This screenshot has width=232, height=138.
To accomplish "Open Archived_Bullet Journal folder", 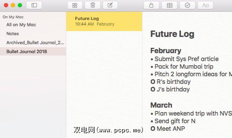I will pos(35,43).
